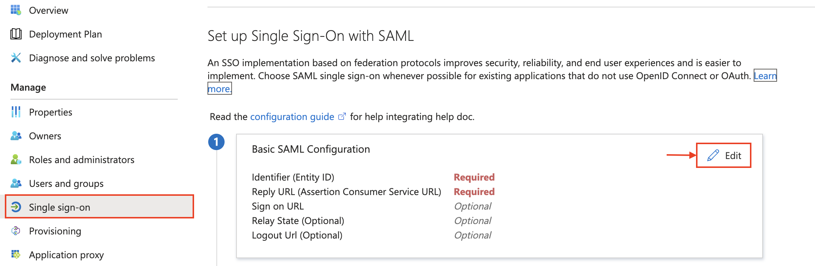Go to Users and groups

point(66,184)
